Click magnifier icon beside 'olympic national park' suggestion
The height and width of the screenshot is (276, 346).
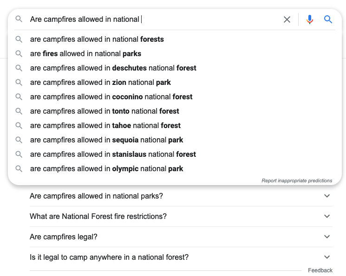(19, 169)
